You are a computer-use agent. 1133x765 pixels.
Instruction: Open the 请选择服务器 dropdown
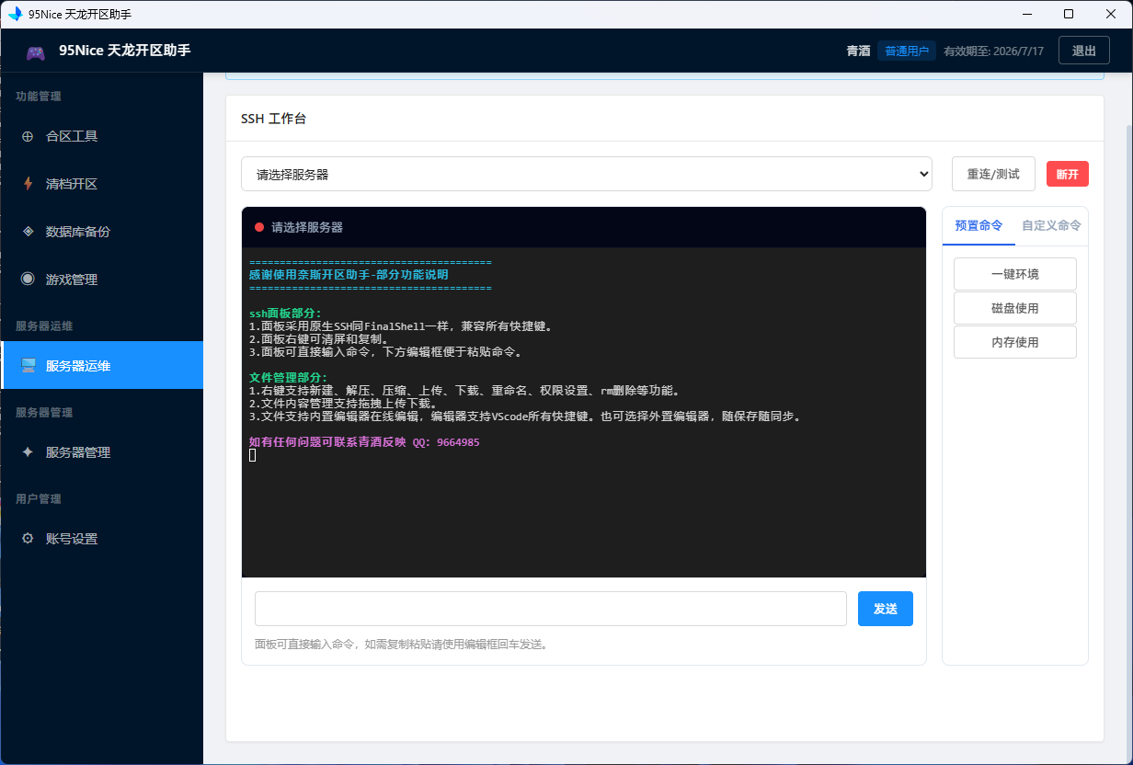[587, 174]
